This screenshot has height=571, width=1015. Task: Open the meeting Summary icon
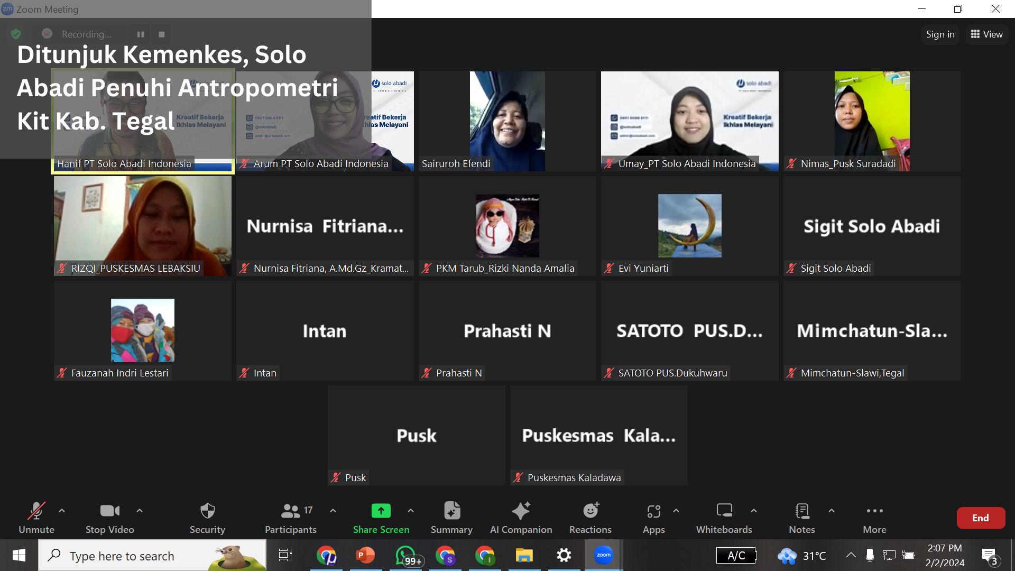click(x=452, y=511)
